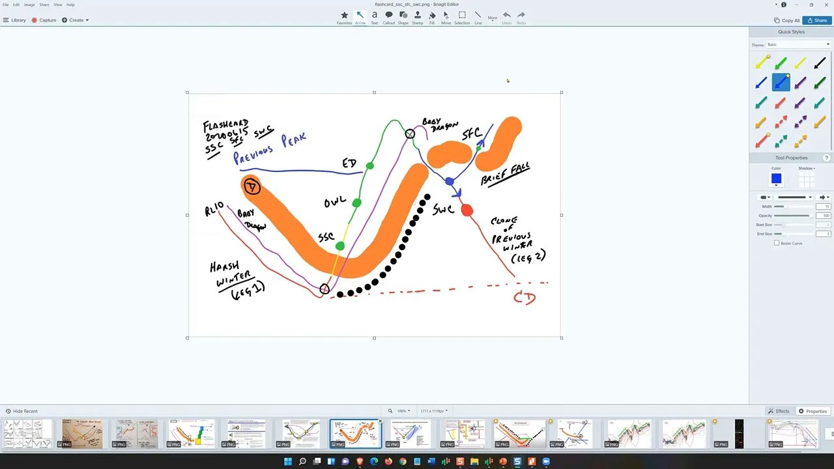This screenshot has height=469, width=834.
Task: Open the Image menu
Action: (x=29, y=5)
